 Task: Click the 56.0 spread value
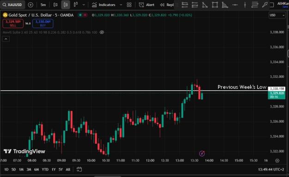point(28,24)
